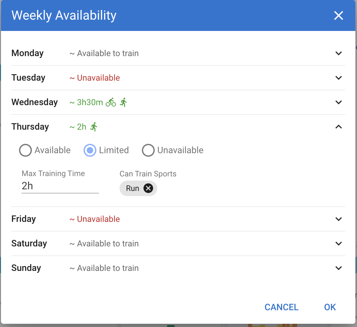Click the running icon on Thursday row

tap(94, 127)
